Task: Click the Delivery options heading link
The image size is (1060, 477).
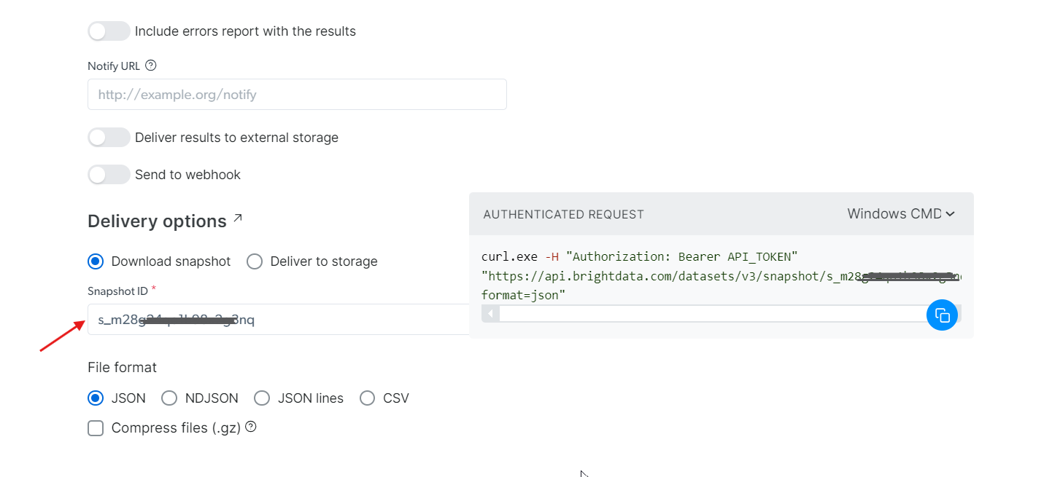Action: point(157,221)
